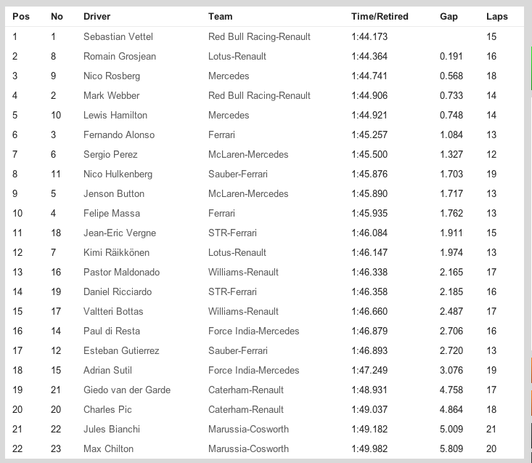Click on Nico Rosberg's name

112,76
